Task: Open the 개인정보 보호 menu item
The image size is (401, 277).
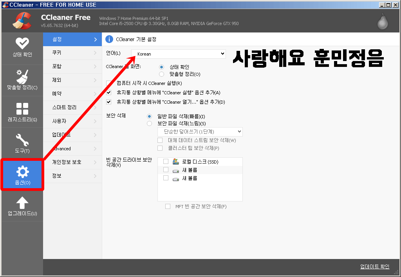Action: pyautogui.click(x=72, y=162)
